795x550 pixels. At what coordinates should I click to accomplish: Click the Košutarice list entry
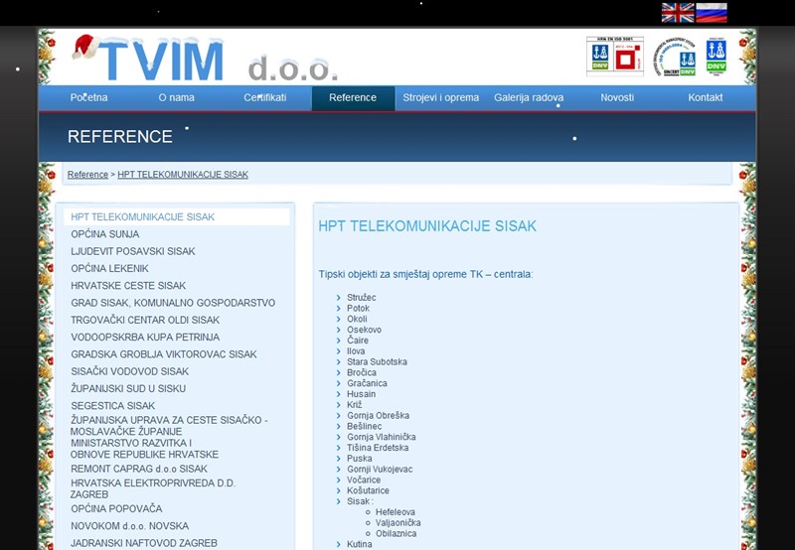tap(368, 490)
